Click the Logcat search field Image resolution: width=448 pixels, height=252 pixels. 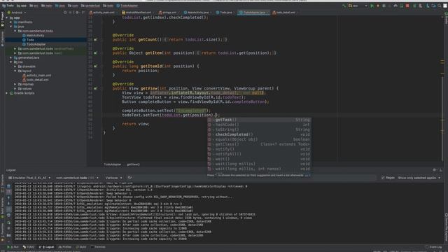click(251, 178)
